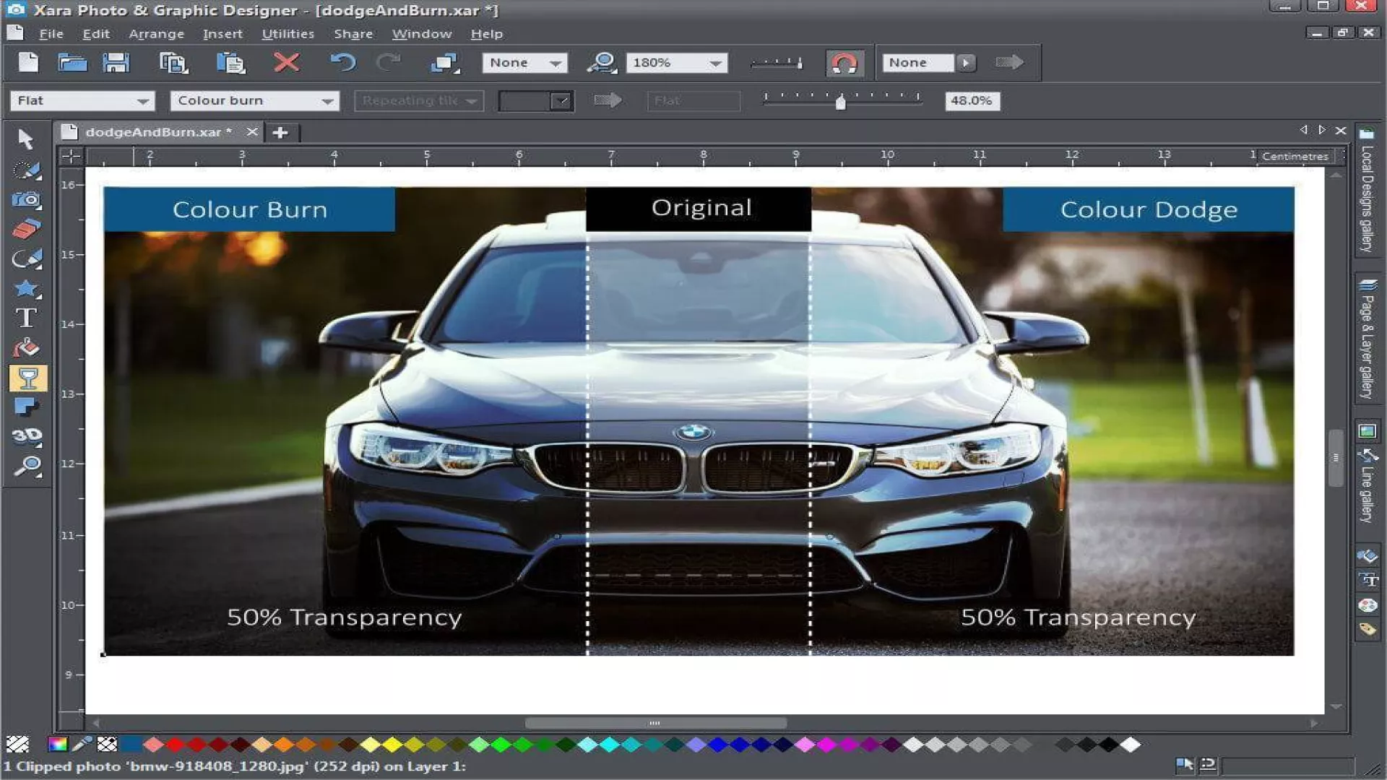Open the Arrange menu
This screenshot has width=1387, height=780.
[156, 34]
